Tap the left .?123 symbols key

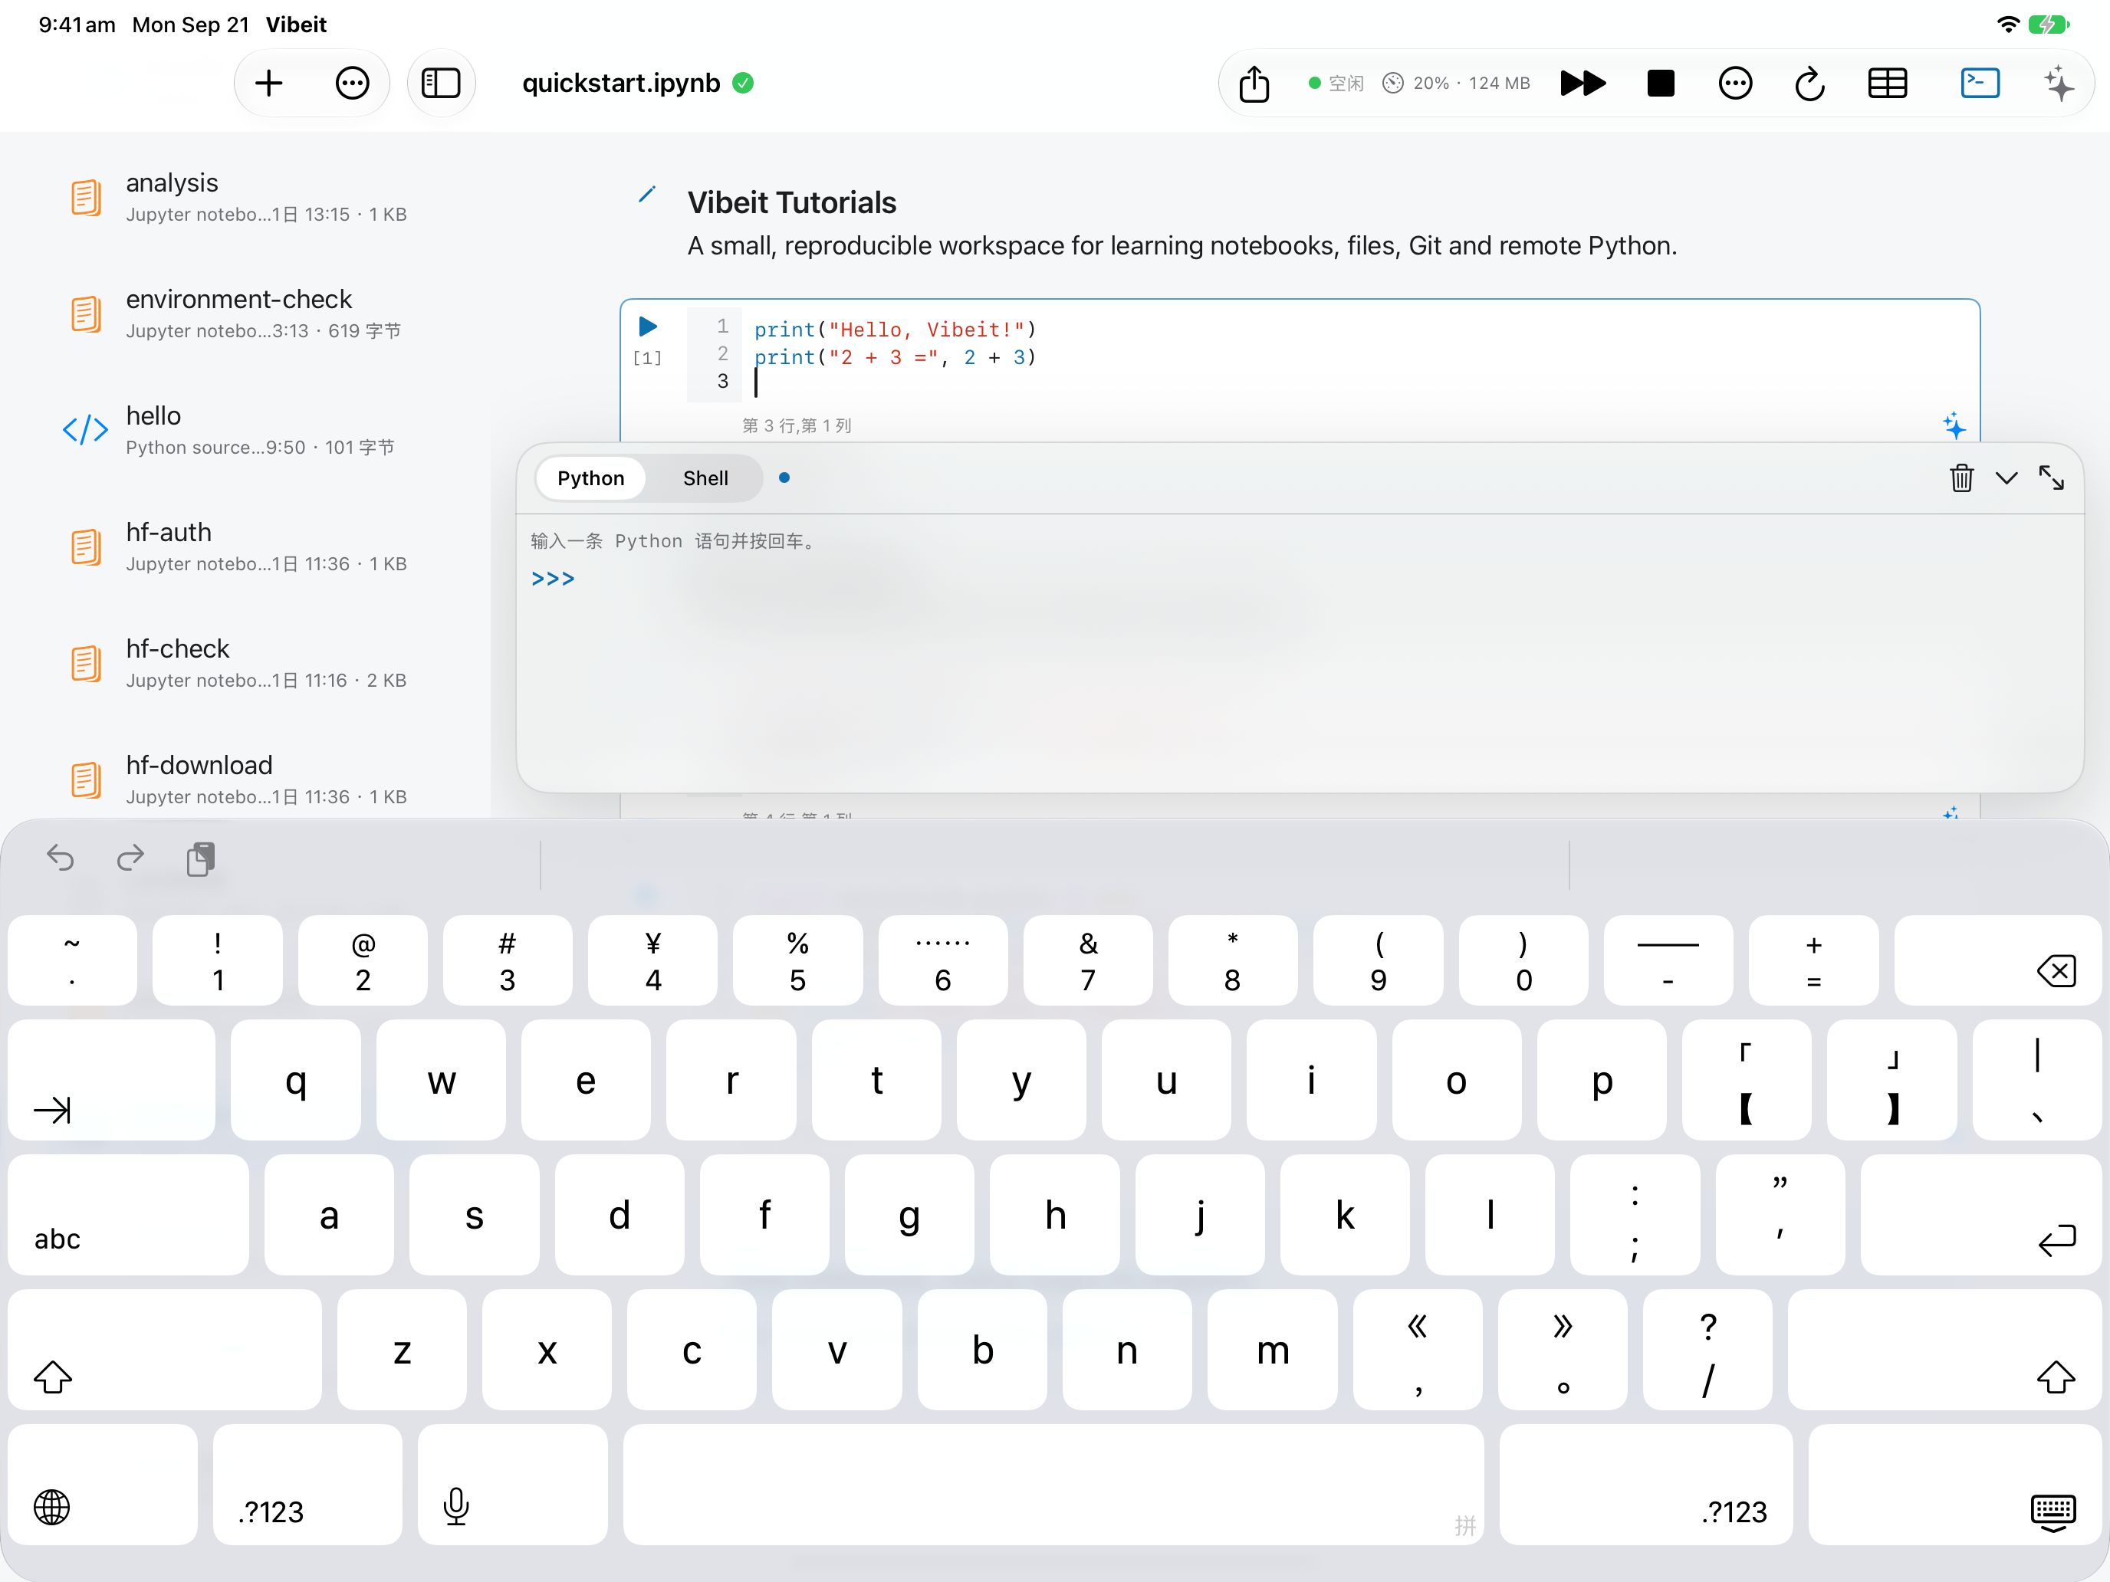[x=307, y=1484]
